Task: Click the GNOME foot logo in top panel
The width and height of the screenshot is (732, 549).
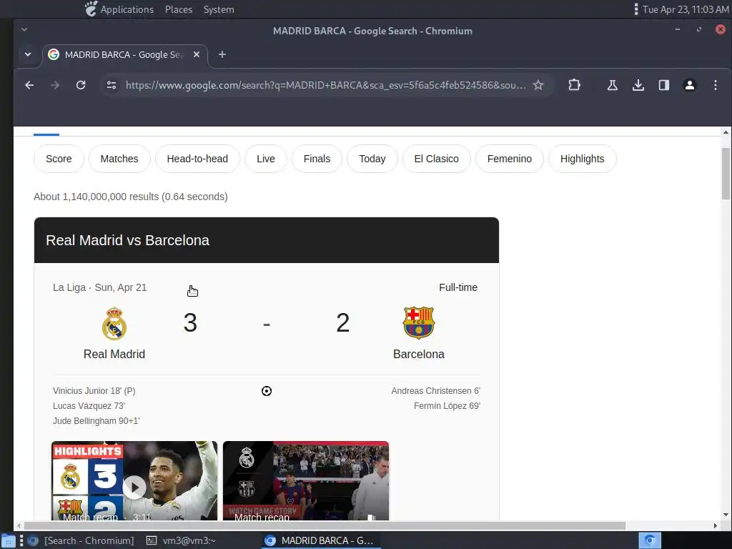Action: pyautogui.click(x=91, y=9)
